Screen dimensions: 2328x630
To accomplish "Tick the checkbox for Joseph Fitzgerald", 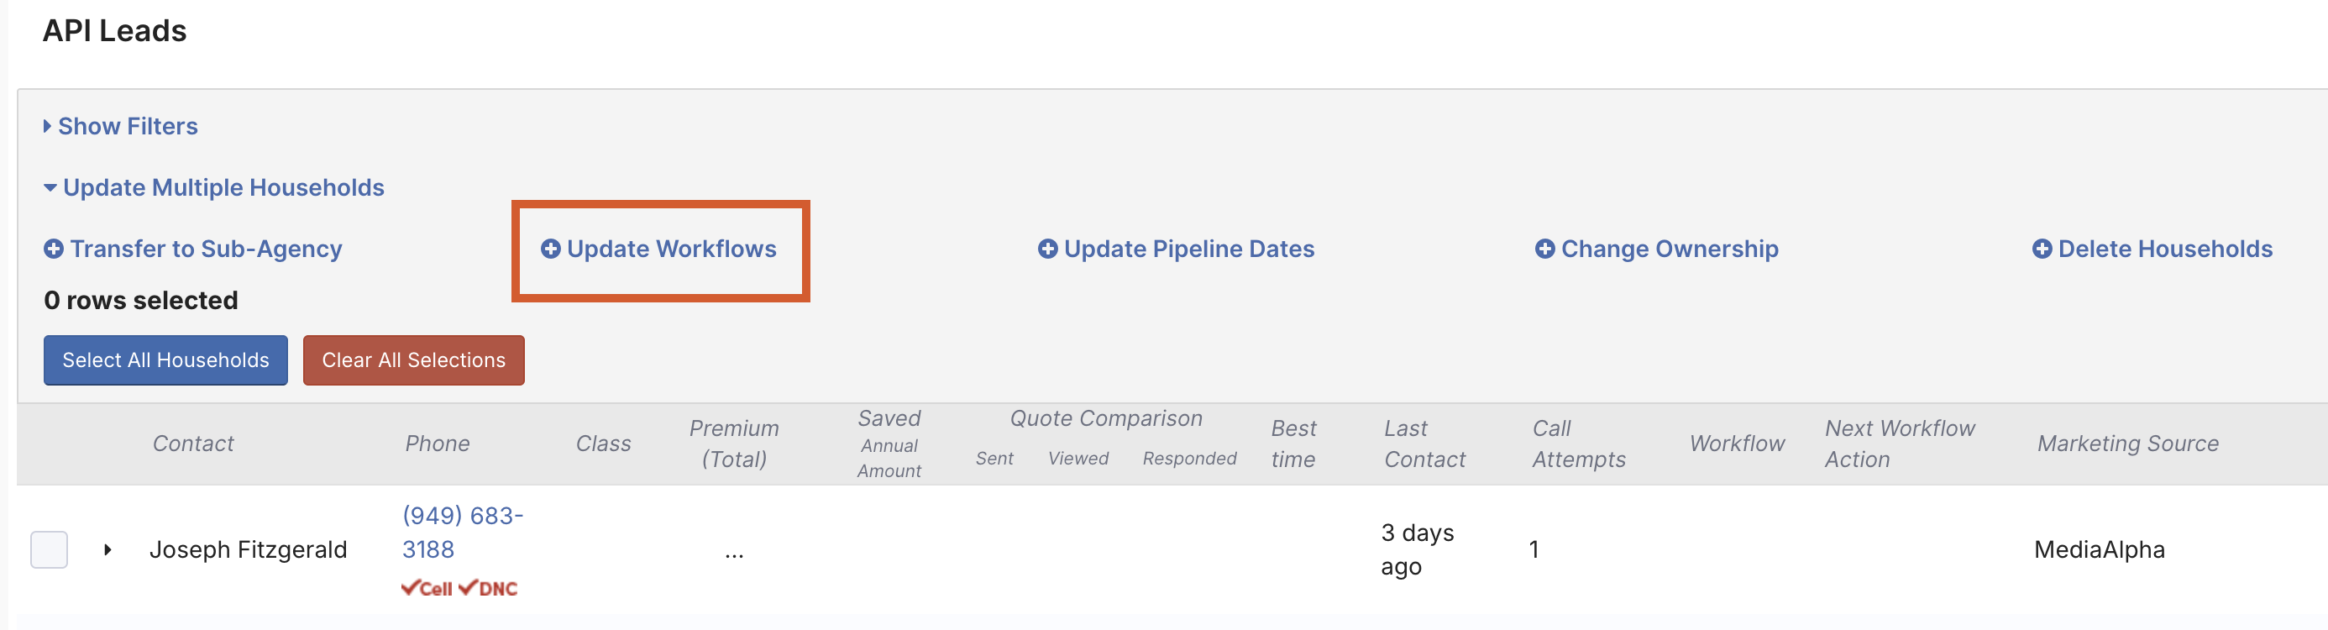I will click(x=49, y=549).
